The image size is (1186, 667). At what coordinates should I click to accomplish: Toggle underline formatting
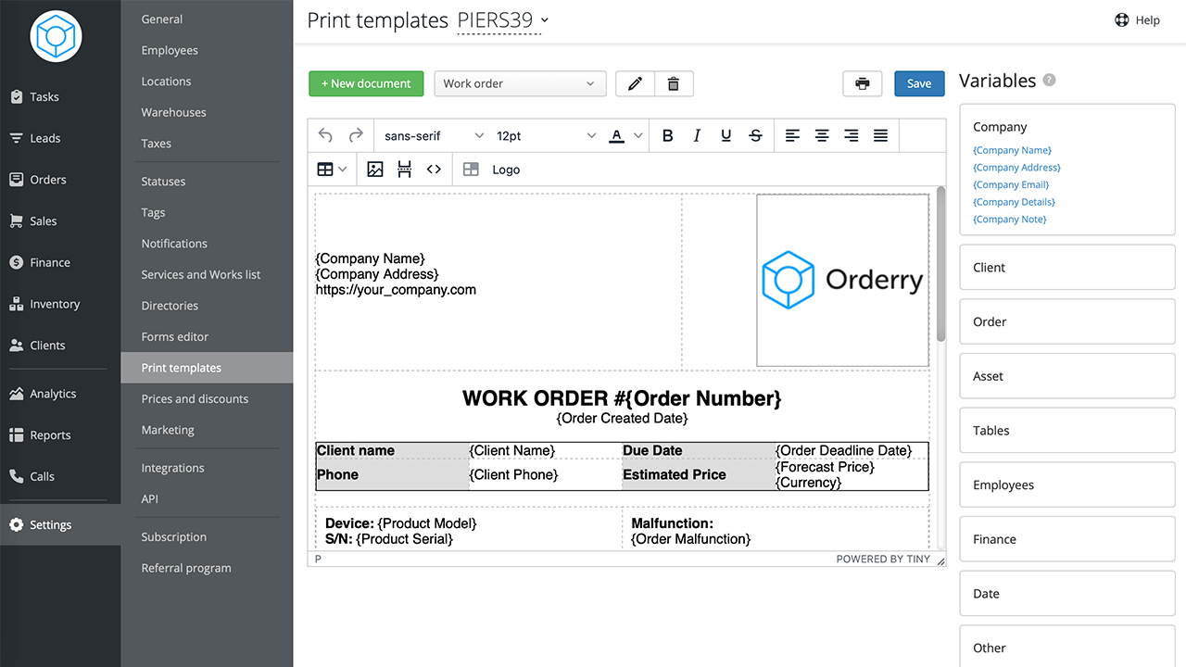[726, 135]
